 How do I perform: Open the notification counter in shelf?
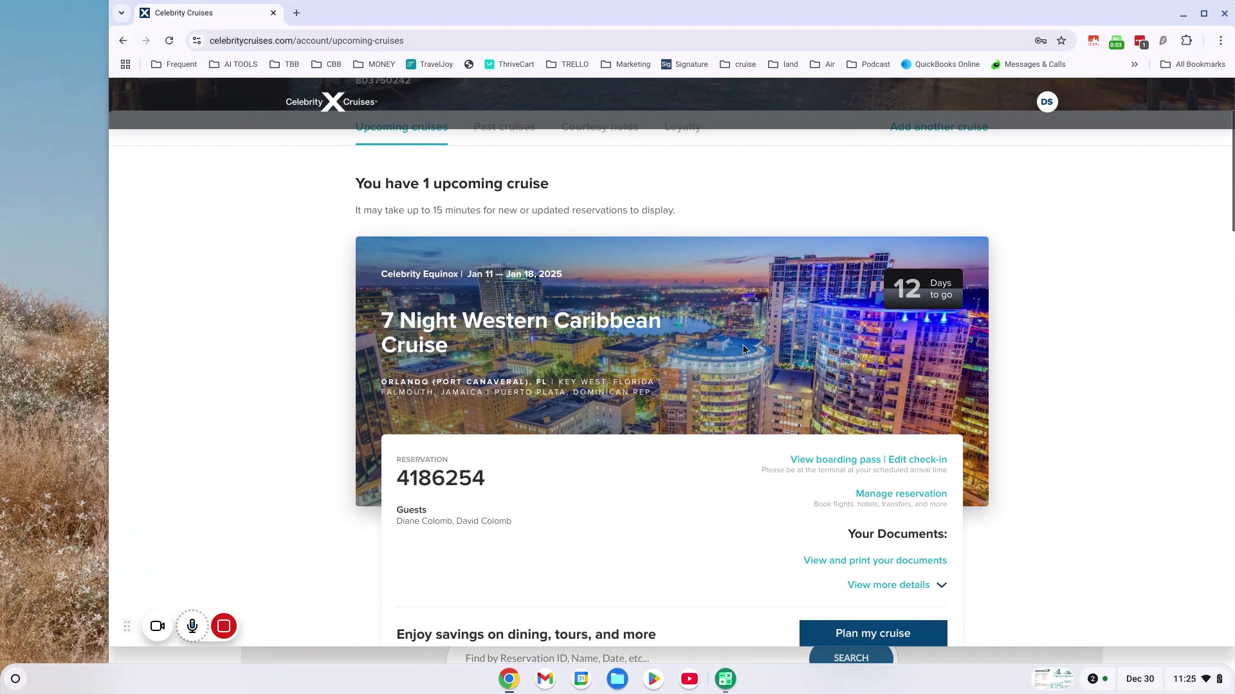tap(1097, 679)
